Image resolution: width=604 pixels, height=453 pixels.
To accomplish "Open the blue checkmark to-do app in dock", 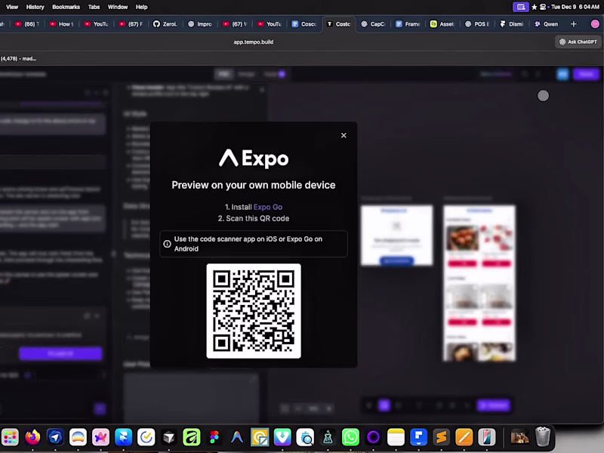I will click(x=146, y=437).
